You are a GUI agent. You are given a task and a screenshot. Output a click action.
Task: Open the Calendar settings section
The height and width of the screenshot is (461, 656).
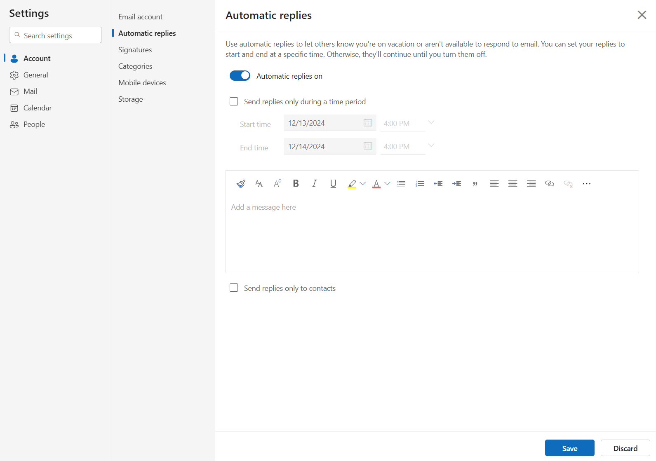tap(56, 108)
